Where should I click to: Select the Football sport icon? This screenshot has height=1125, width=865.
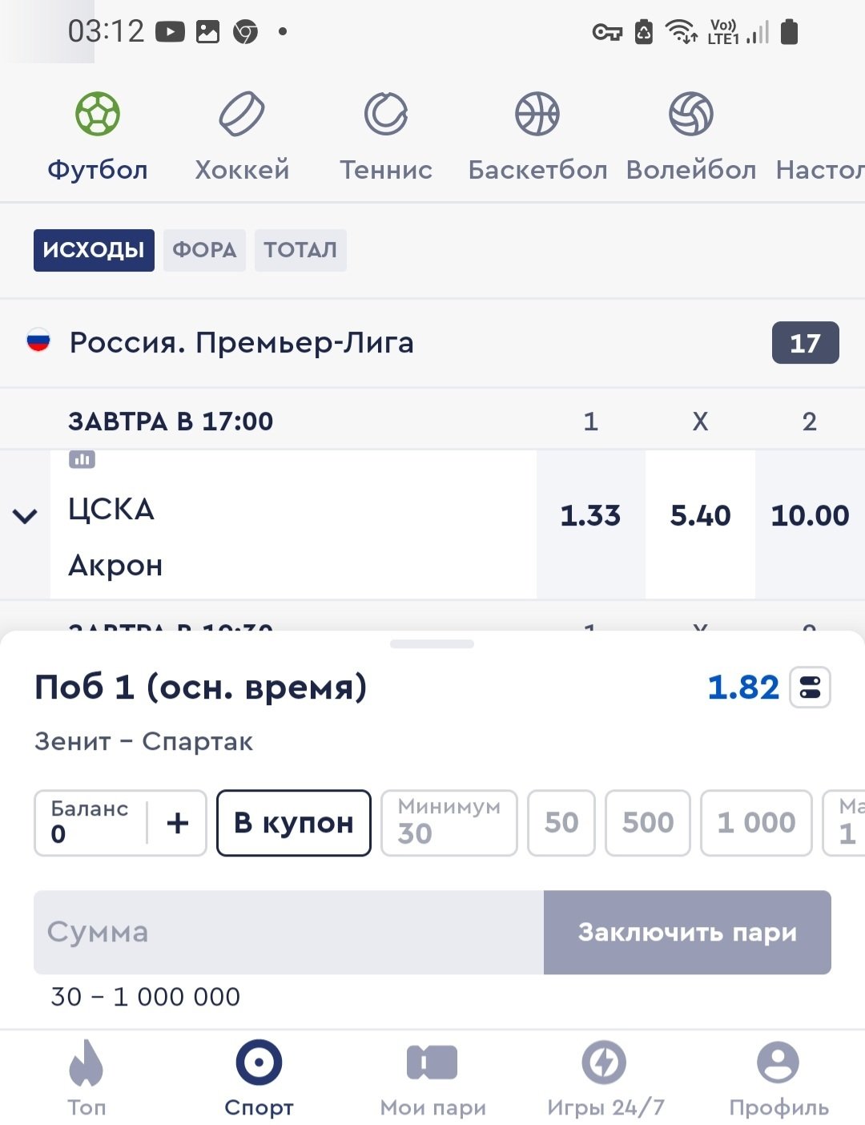98,115
